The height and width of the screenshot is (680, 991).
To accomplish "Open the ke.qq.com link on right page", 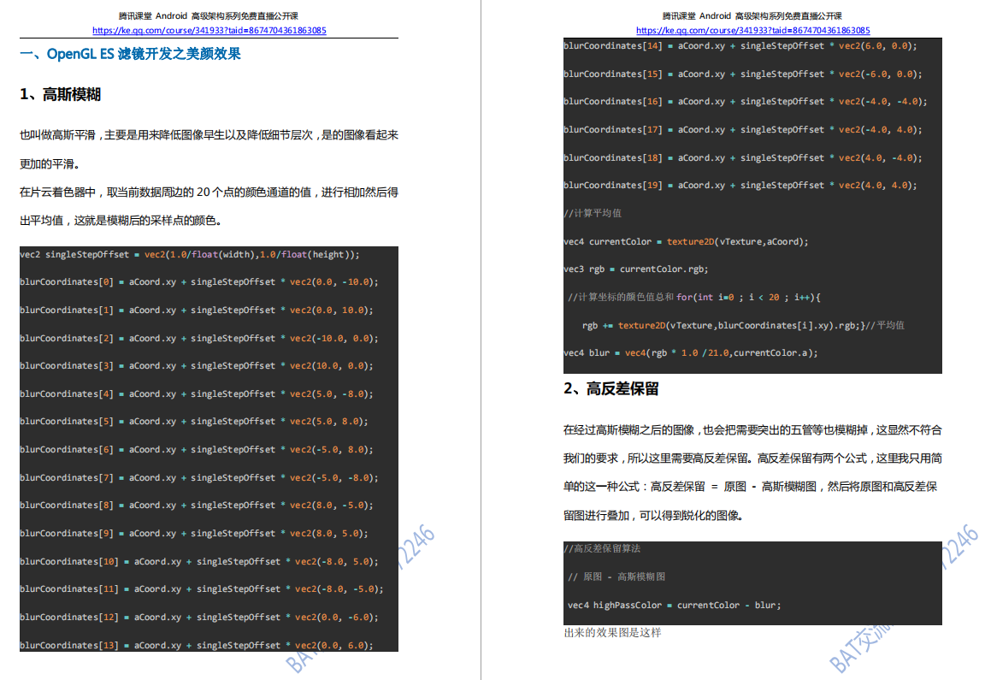I will 752,30.
